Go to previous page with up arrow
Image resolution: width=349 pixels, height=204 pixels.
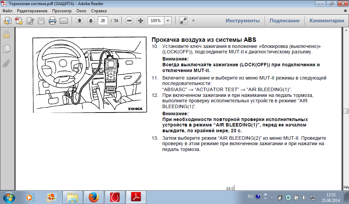pyautogui.click(x=79, y=21)
